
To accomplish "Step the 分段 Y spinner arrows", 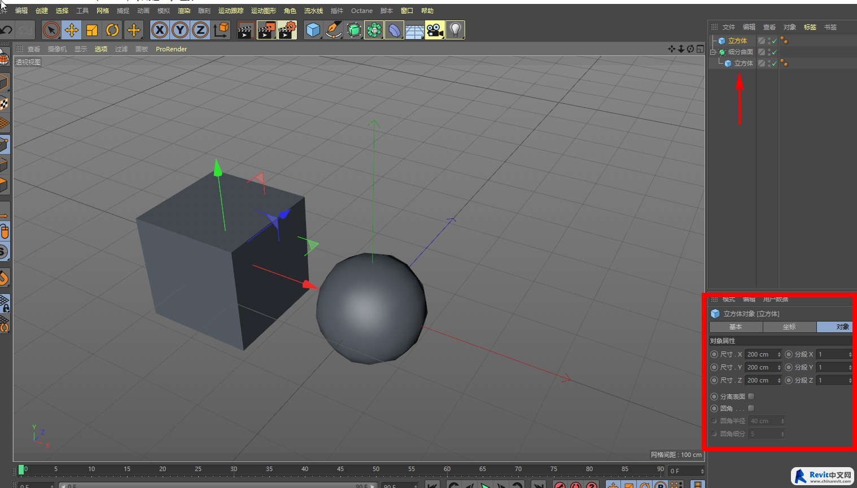I will [850, 367].
